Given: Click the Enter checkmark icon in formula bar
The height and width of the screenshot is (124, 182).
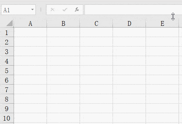Looking at the screenshot, I should tap(65, 10).
